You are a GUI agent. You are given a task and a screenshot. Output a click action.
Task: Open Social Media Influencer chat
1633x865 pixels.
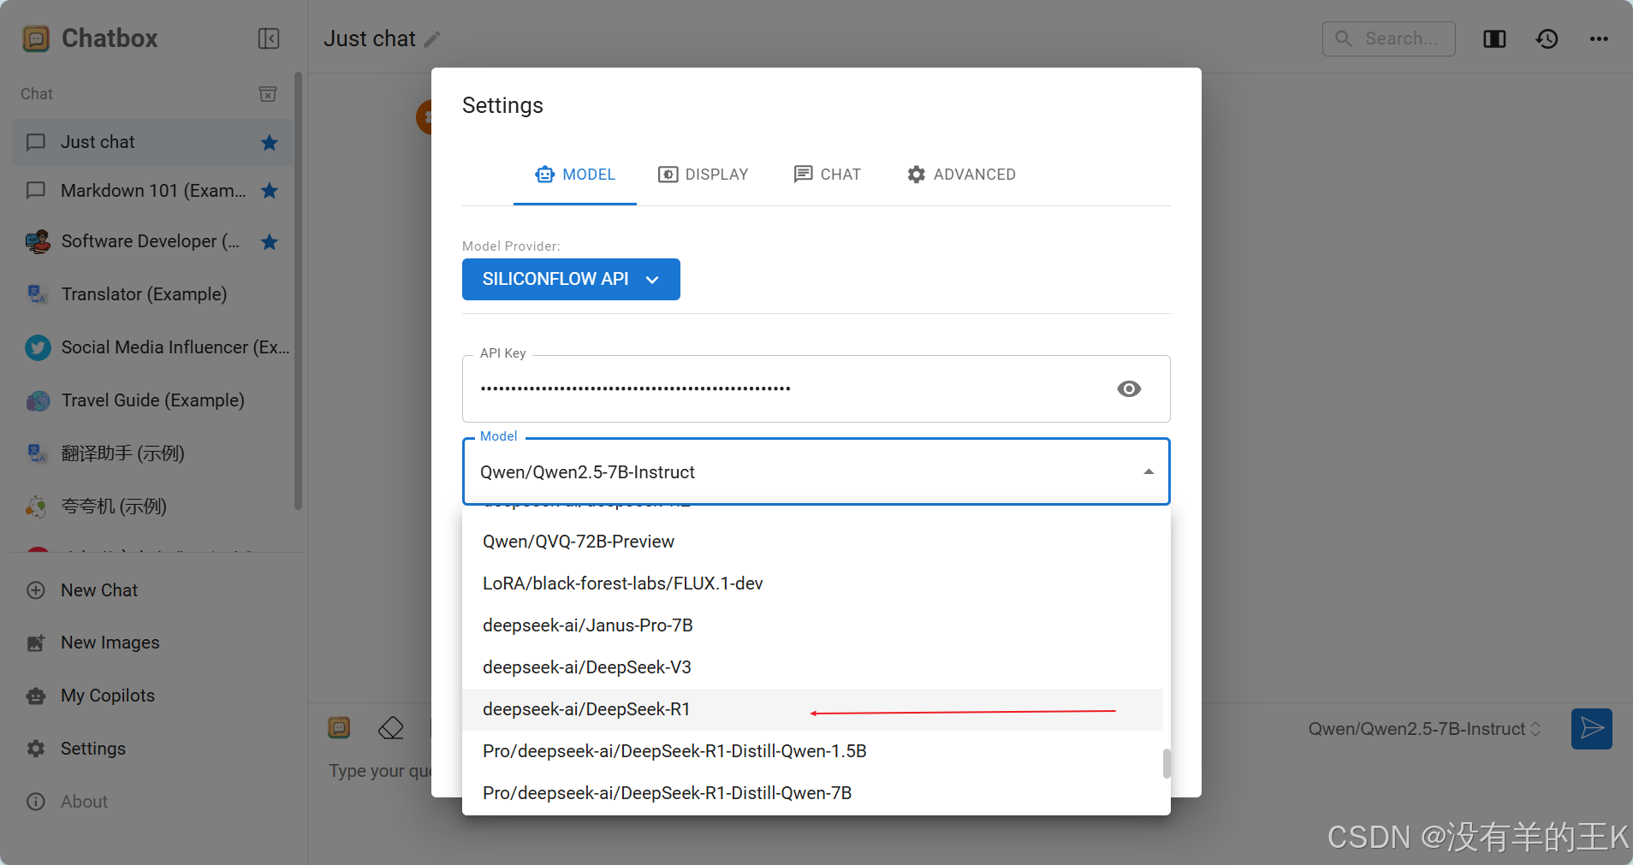152,347
